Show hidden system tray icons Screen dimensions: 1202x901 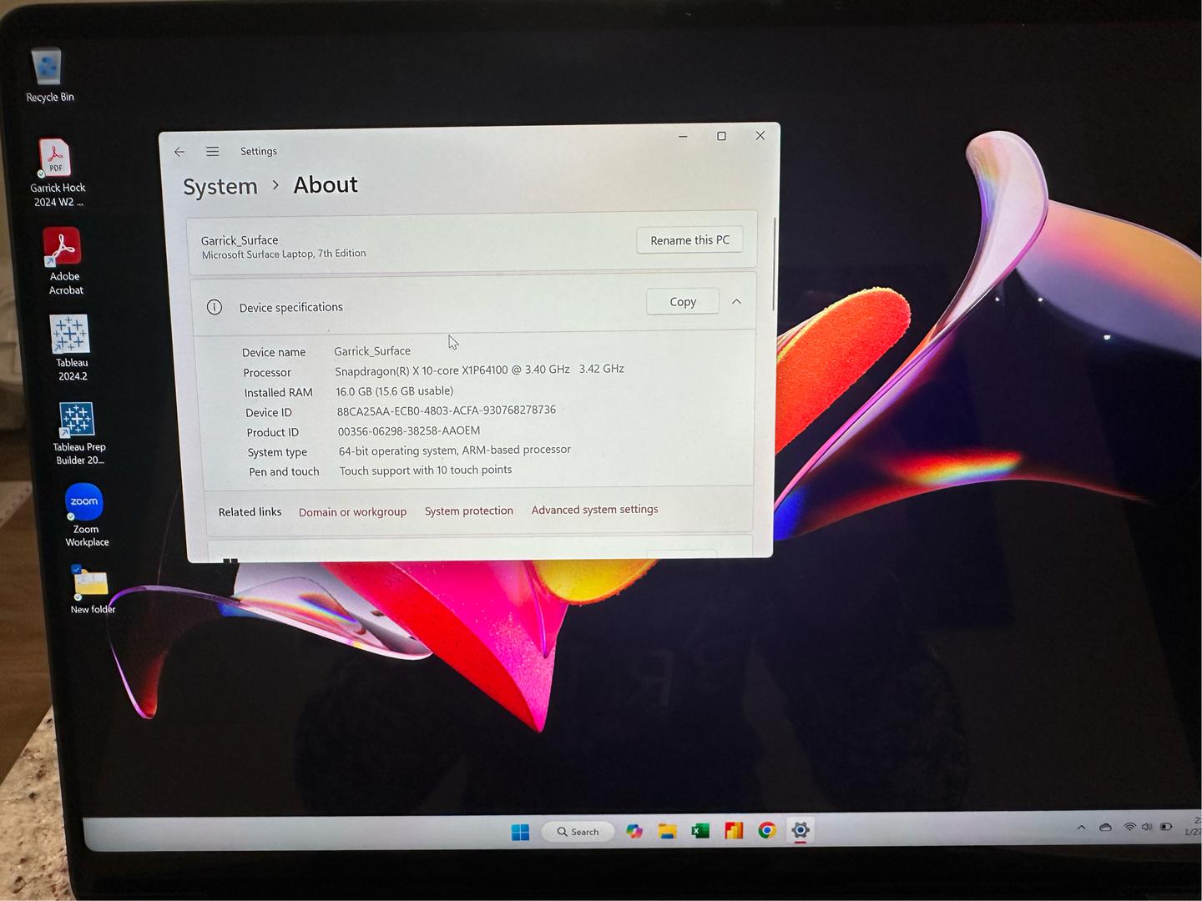click(x=1081, y=828)
